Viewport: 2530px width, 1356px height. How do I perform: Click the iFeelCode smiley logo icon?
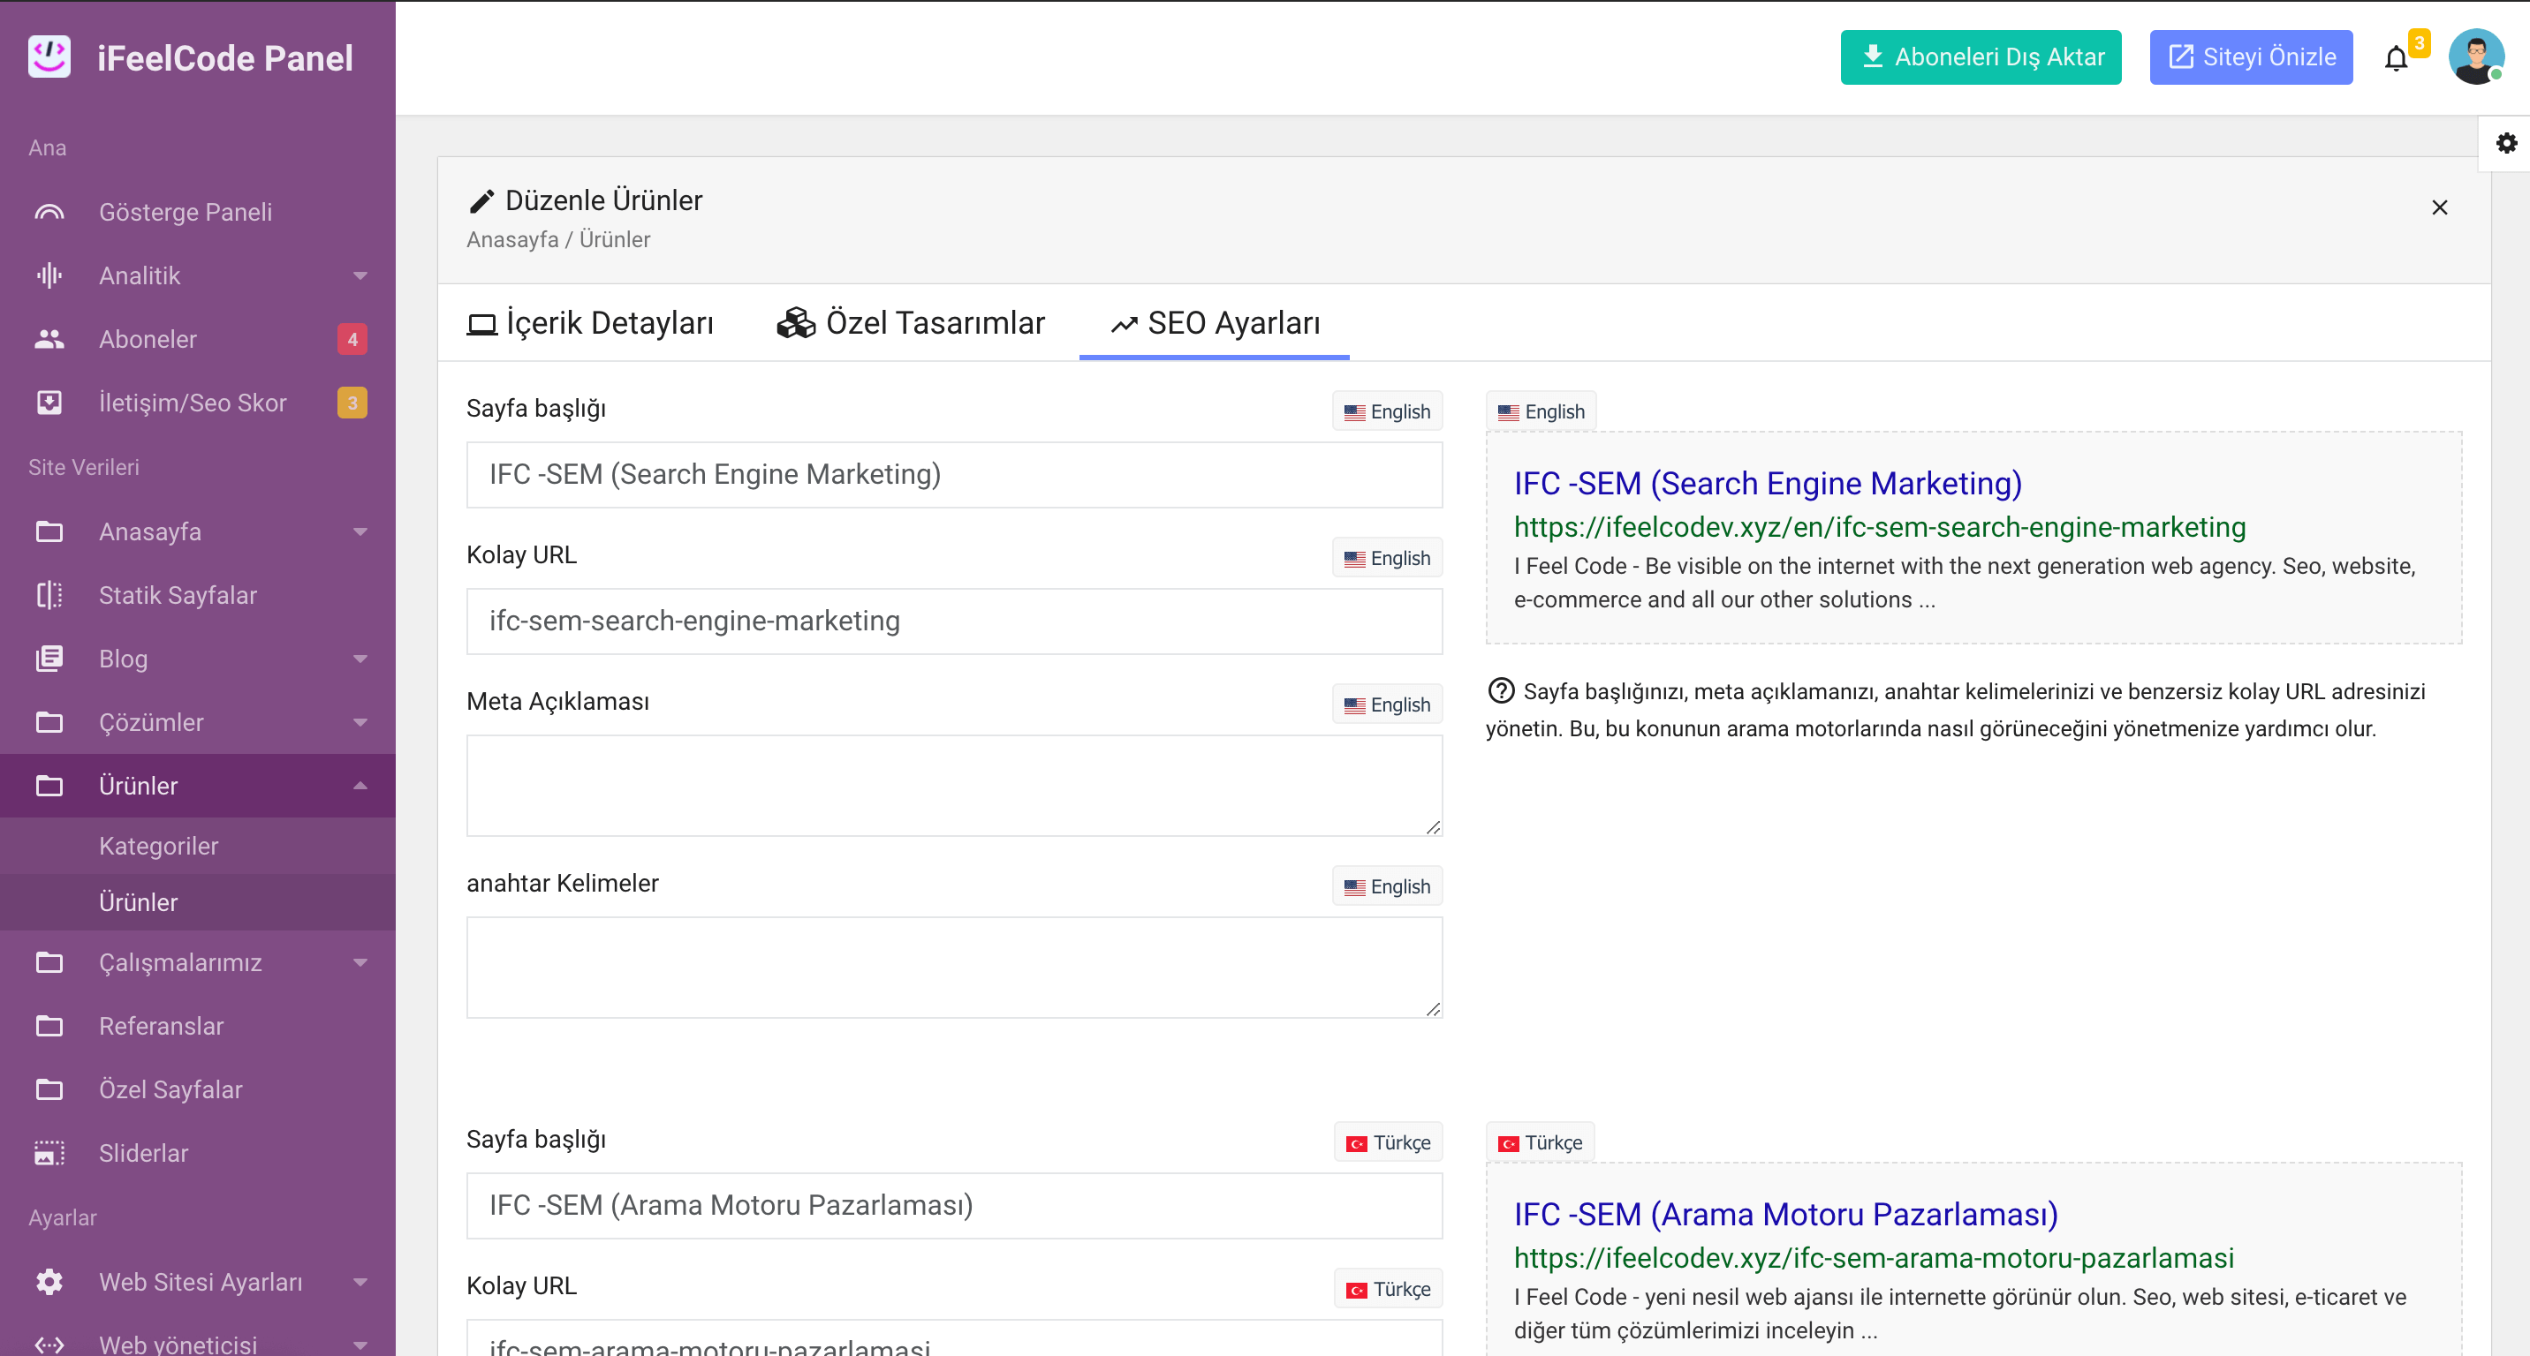(49, 56)
